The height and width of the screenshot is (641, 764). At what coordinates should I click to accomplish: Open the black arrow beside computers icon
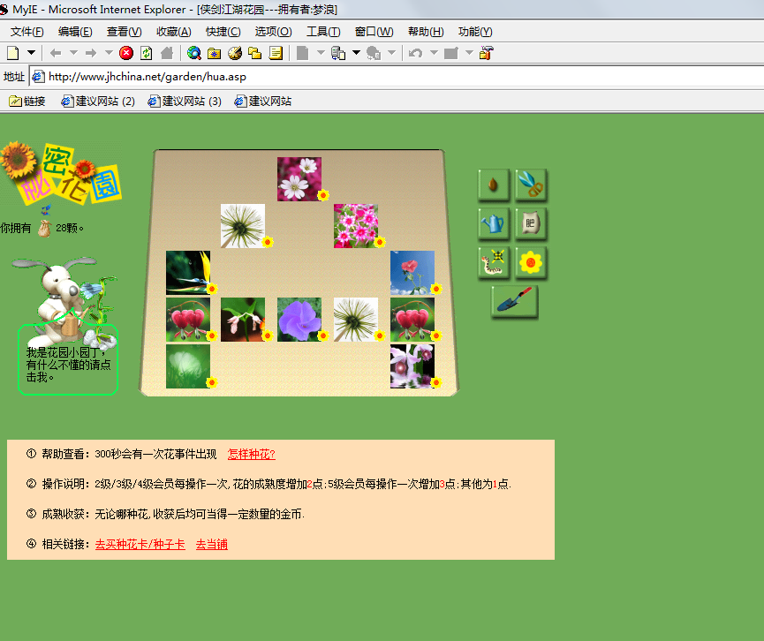(356, 53)
